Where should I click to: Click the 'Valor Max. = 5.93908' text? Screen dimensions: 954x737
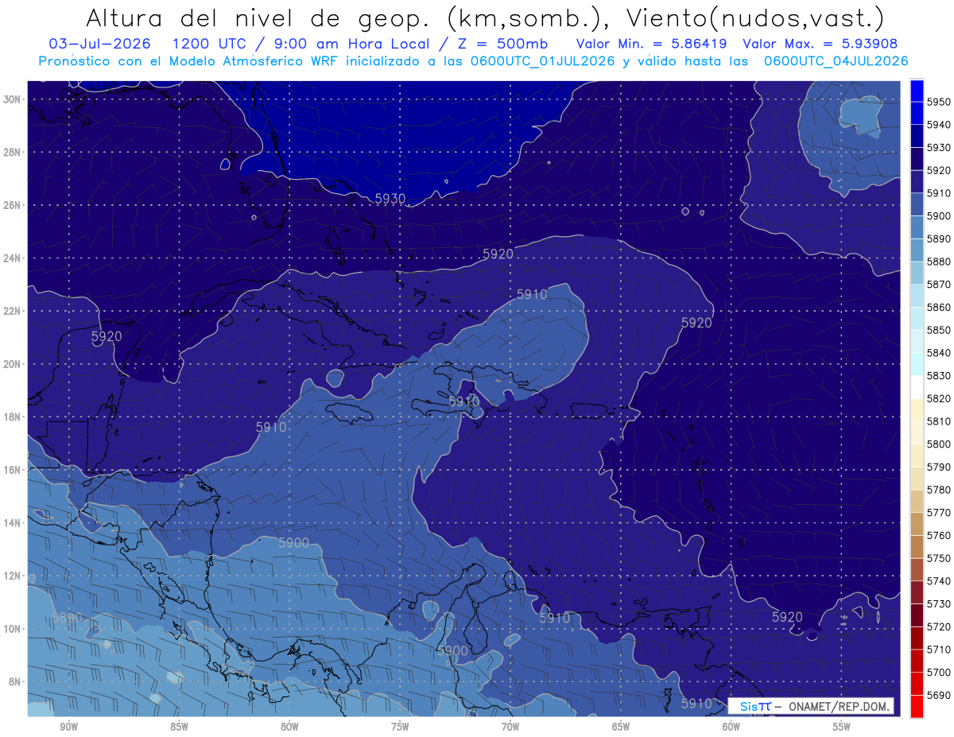point(820,45)
